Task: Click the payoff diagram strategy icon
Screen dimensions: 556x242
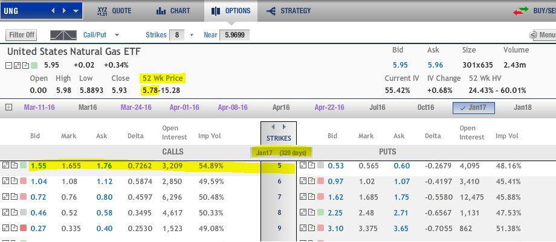Action: [67, 35]
